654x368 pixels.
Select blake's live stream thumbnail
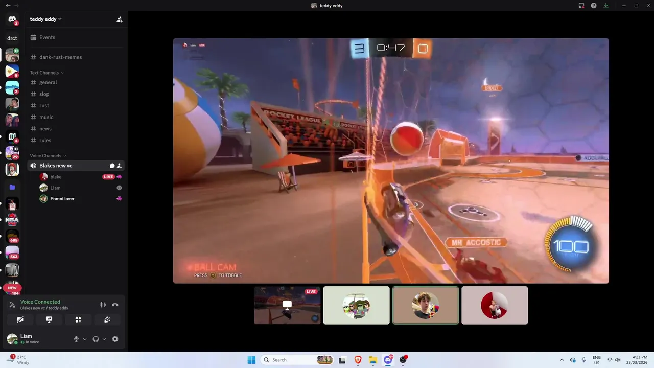[287, 305]
